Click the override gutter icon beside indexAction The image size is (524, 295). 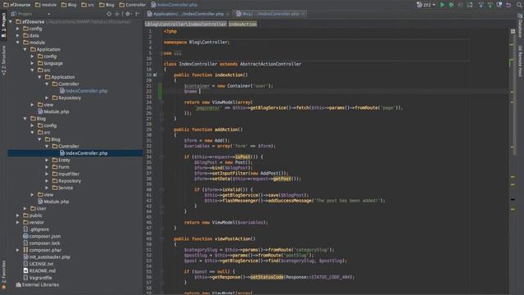pyautogui.click(x=155, y=75)
